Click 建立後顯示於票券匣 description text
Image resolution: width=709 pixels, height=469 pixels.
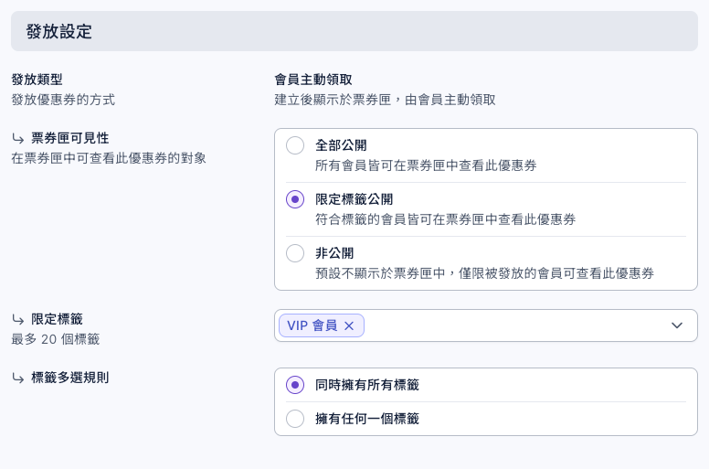(385, 100)
